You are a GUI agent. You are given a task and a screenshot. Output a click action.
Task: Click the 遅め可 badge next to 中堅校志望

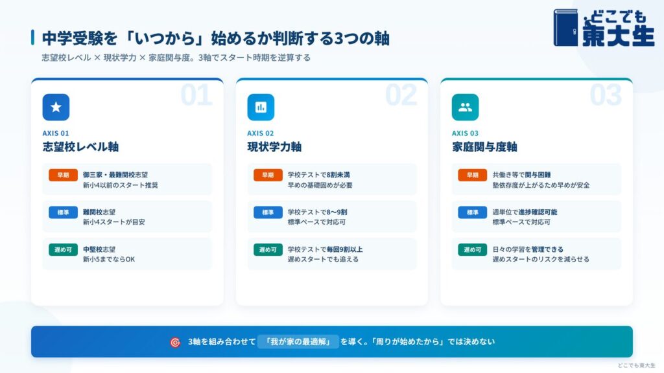pos(63,249)
